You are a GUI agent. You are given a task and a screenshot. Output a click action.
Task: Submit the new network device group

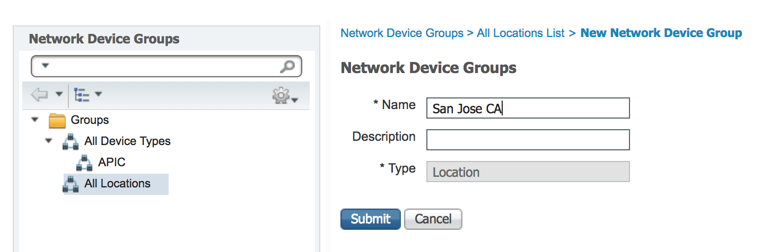pyautogui.click(x=370, y=219)
